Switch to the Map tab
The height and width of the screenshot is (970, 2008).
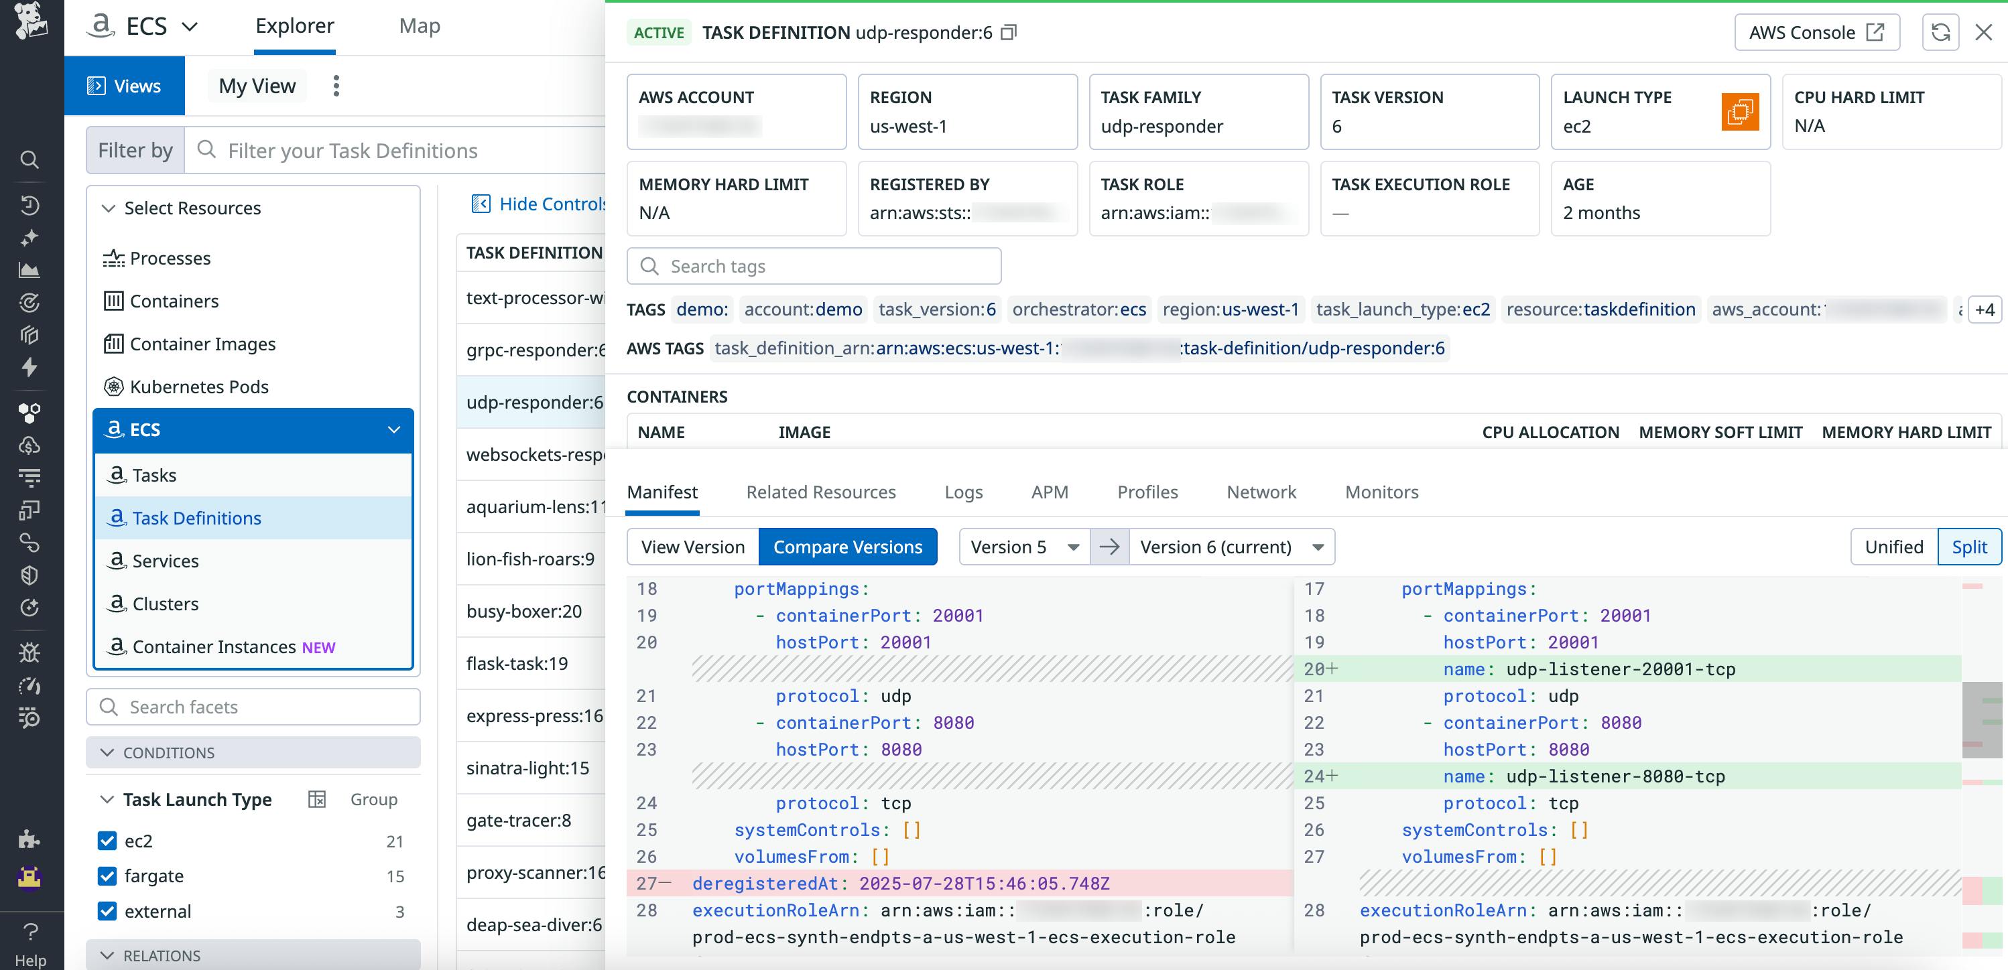click(x=420, y=25)
